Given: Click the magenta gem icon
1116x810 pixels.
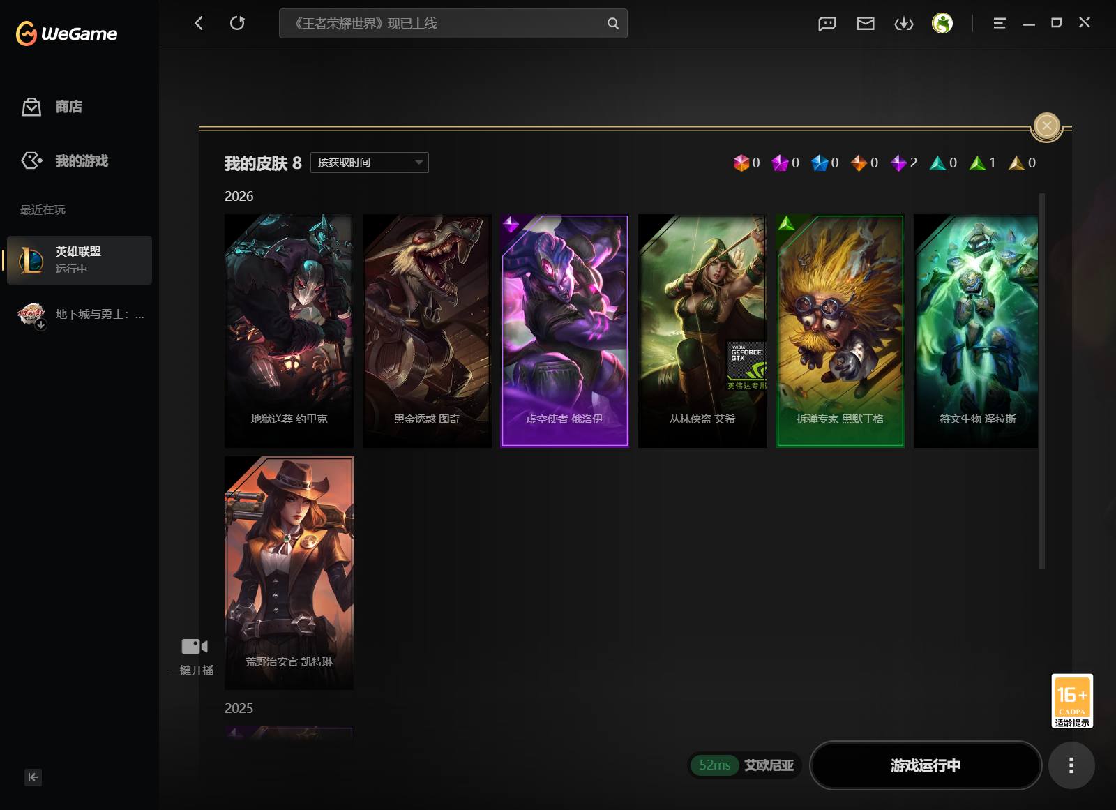Looking at the screenshot, I should pyautogui.click(x=780, y=163).
